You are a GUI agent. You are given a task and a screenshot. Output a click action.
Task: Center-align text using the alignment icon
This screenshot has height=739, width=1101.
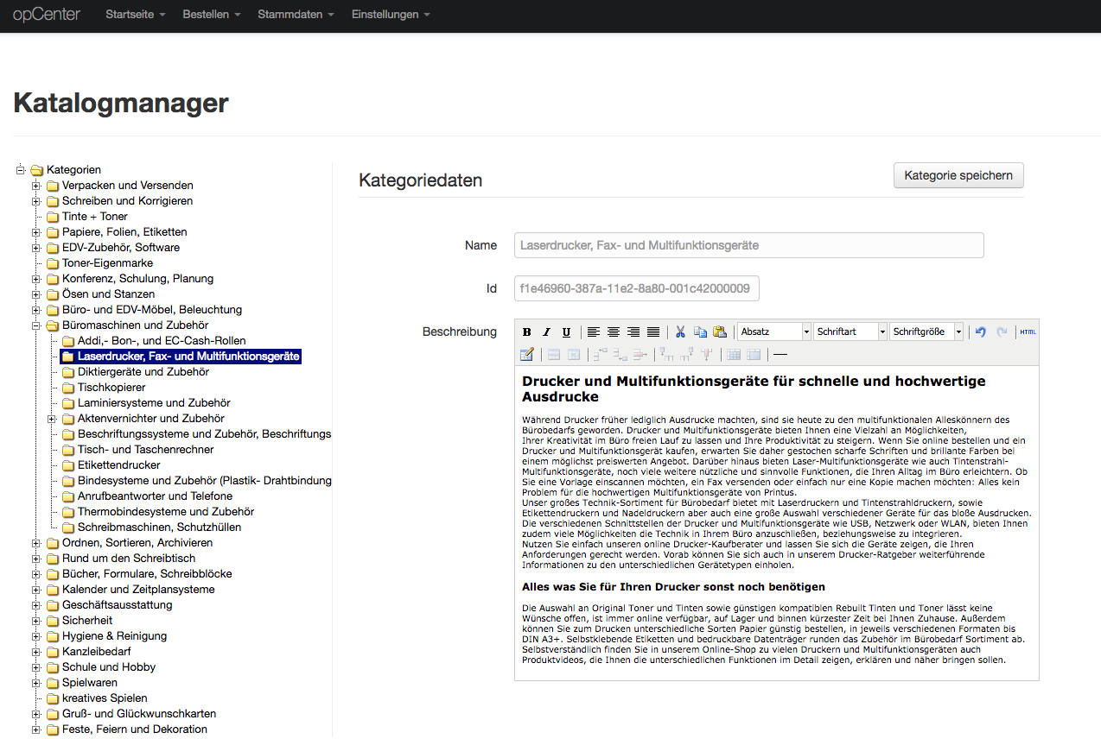(x=614, y=332)
